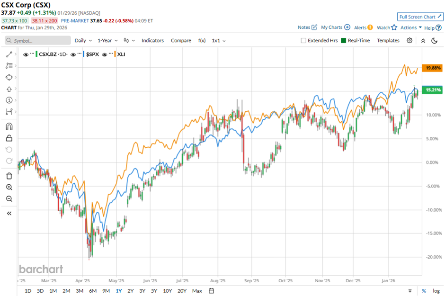445x296 pixels.
Task: Enable the Extended Hrs checkbox
Action: 303,41
